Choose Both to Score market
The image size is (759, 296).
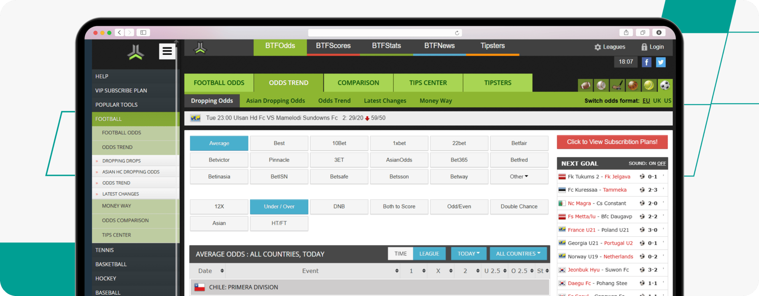click(x=399, y=207)
